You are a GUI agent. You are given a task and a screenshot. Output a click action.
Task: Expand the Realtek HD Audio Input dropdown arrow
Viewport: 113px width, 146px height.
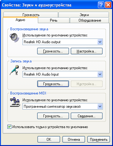pos(100,74)
